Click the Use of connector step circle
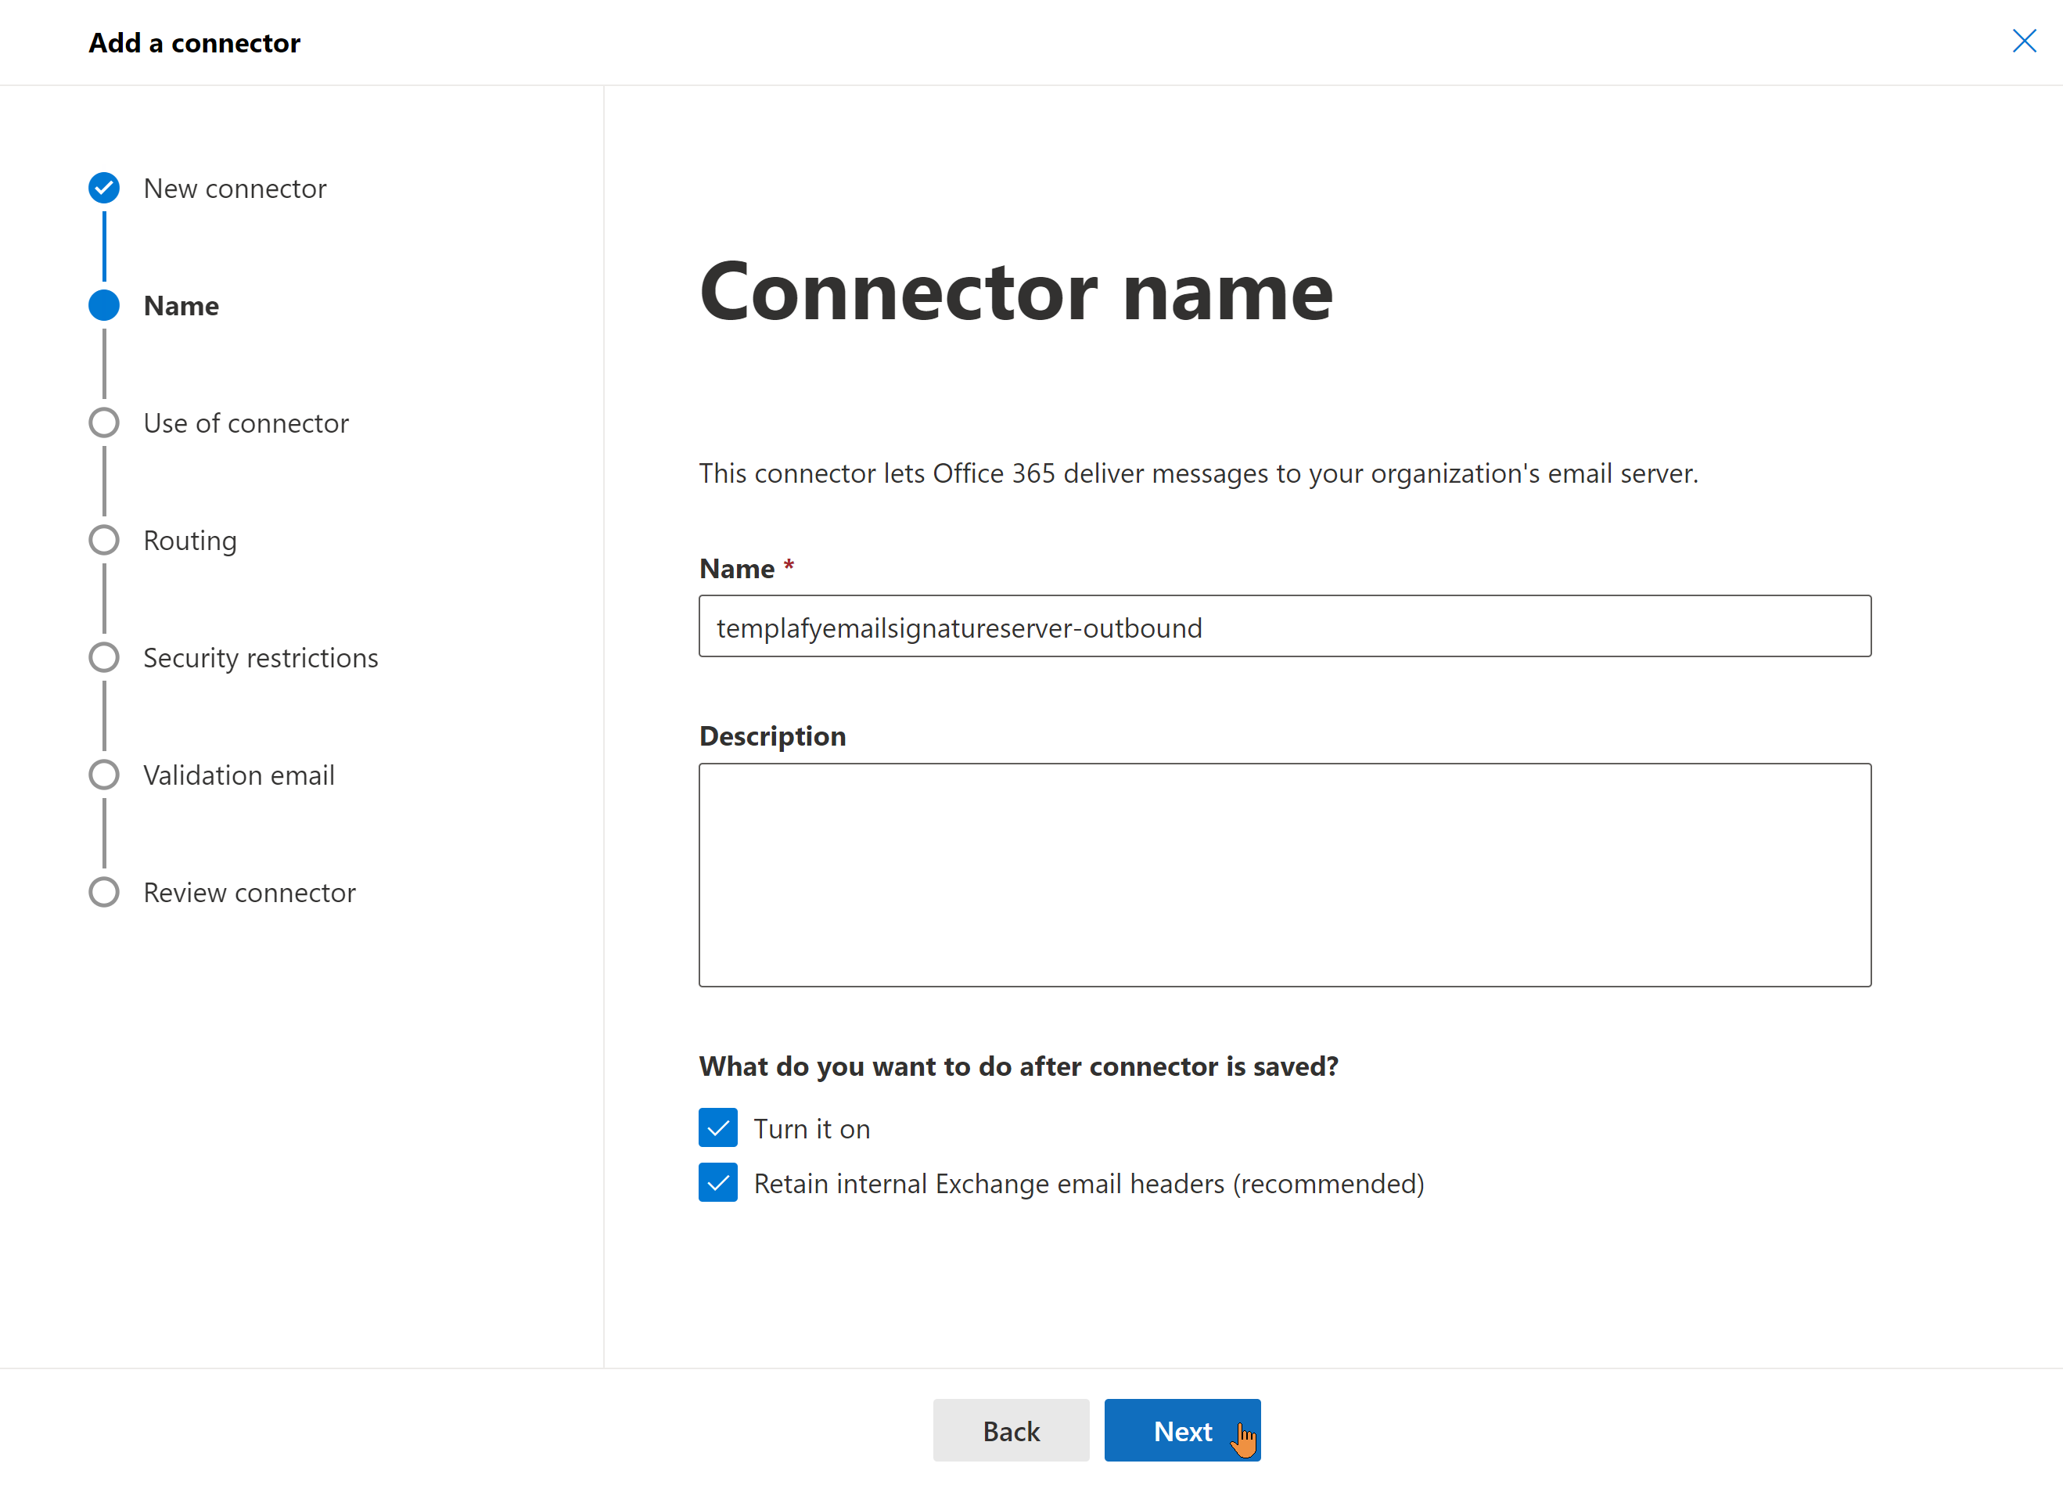 [x=104, y=422]
